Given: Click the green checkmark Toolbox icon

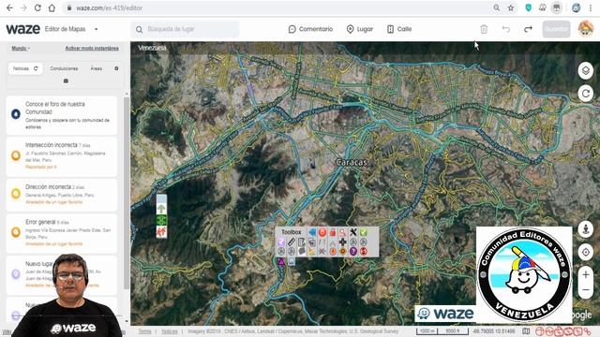Looking at the screenshot, I should (x=363, y=232).
